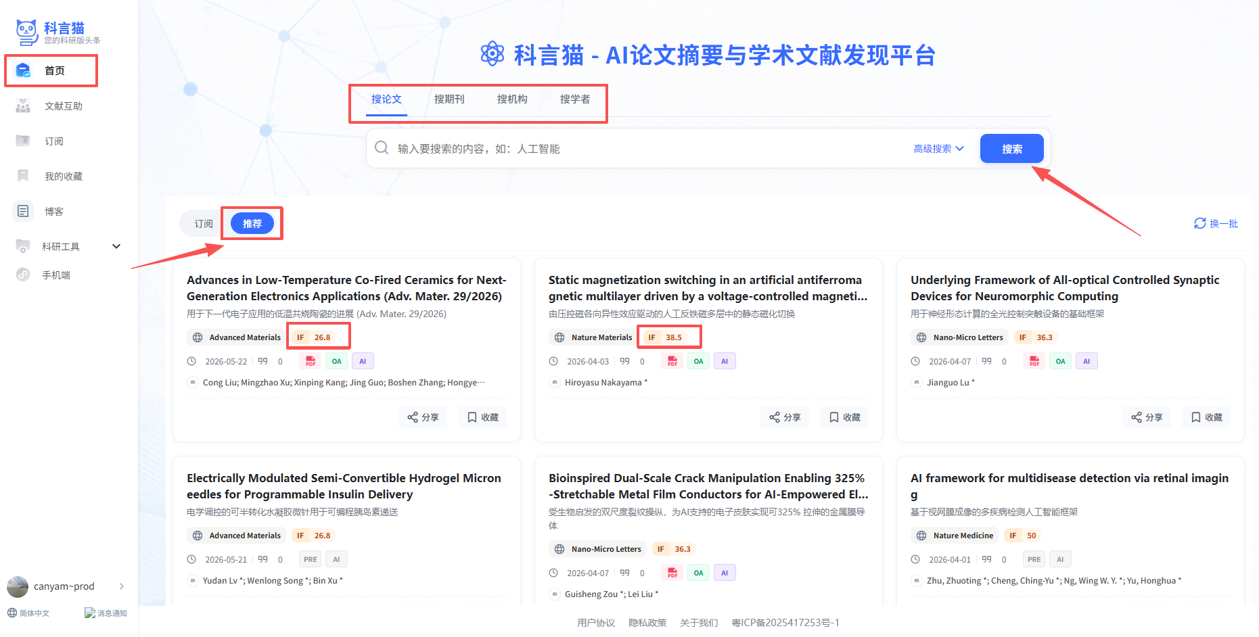Click AI badge on the Bioinspired Crack card

pyautogui.click(x=725, y=573)
